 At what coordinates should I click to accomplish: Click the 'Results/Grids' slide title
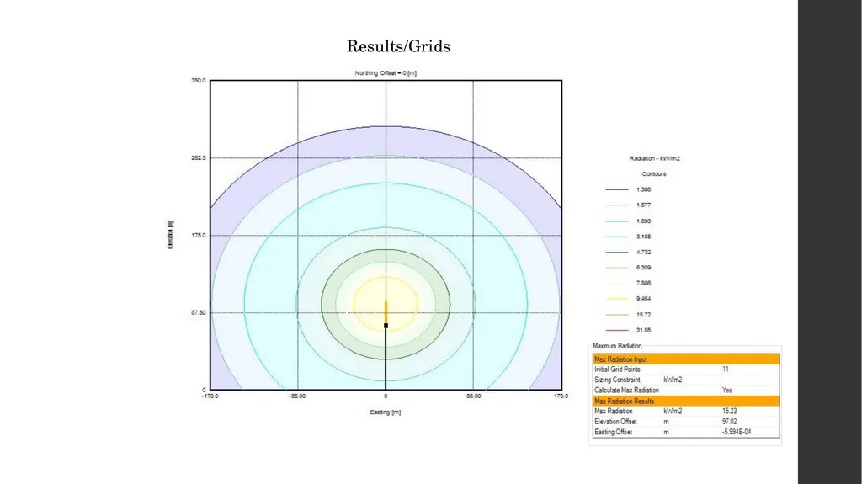[398, 46]
